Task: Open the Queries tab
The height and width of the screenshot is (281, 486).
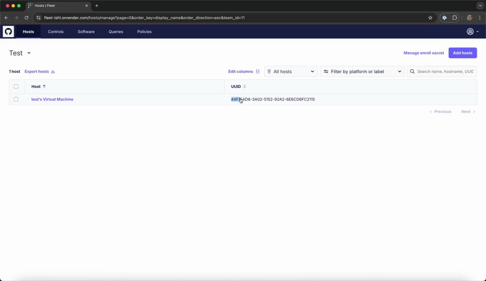Action: pos(116,32)
